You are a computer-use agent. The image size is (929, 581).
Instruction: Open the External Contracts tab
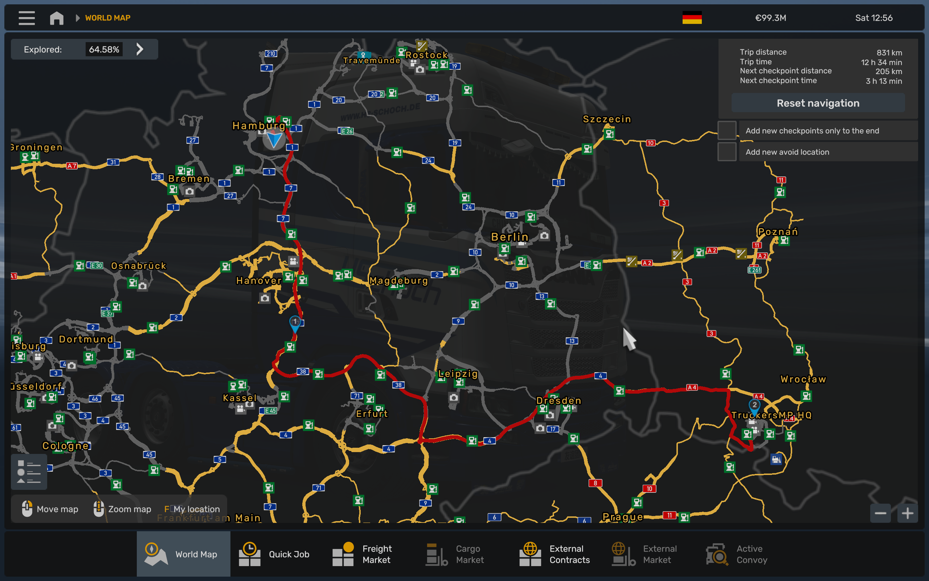555,554
